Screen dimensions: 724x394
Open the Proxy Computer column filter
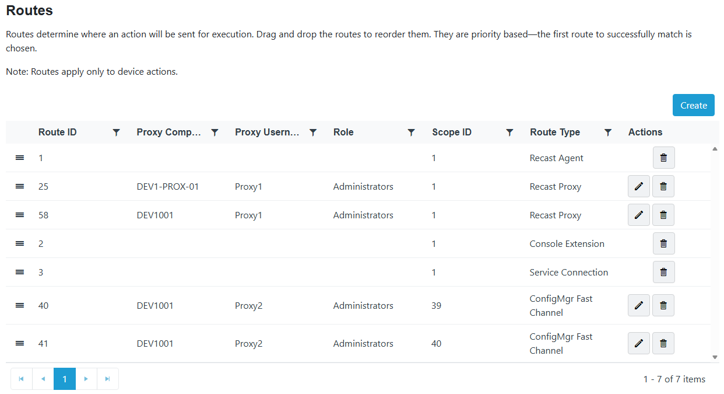coord(215,133)
